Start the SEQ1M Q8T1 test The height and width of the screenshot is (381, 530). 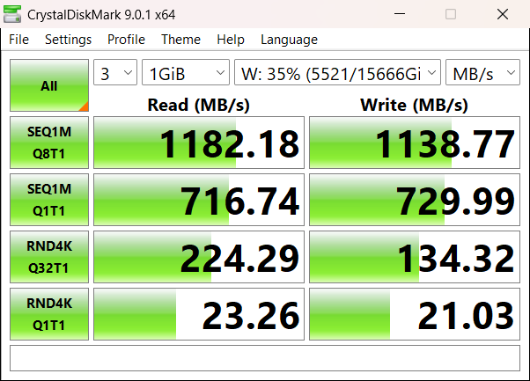tap(48, 143)
